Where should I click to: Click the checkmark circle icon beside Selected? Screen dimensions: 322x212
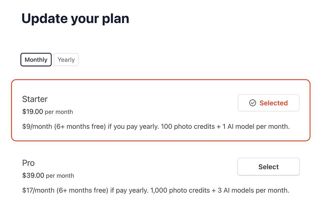pyautogui.click(x=253, y=103)
